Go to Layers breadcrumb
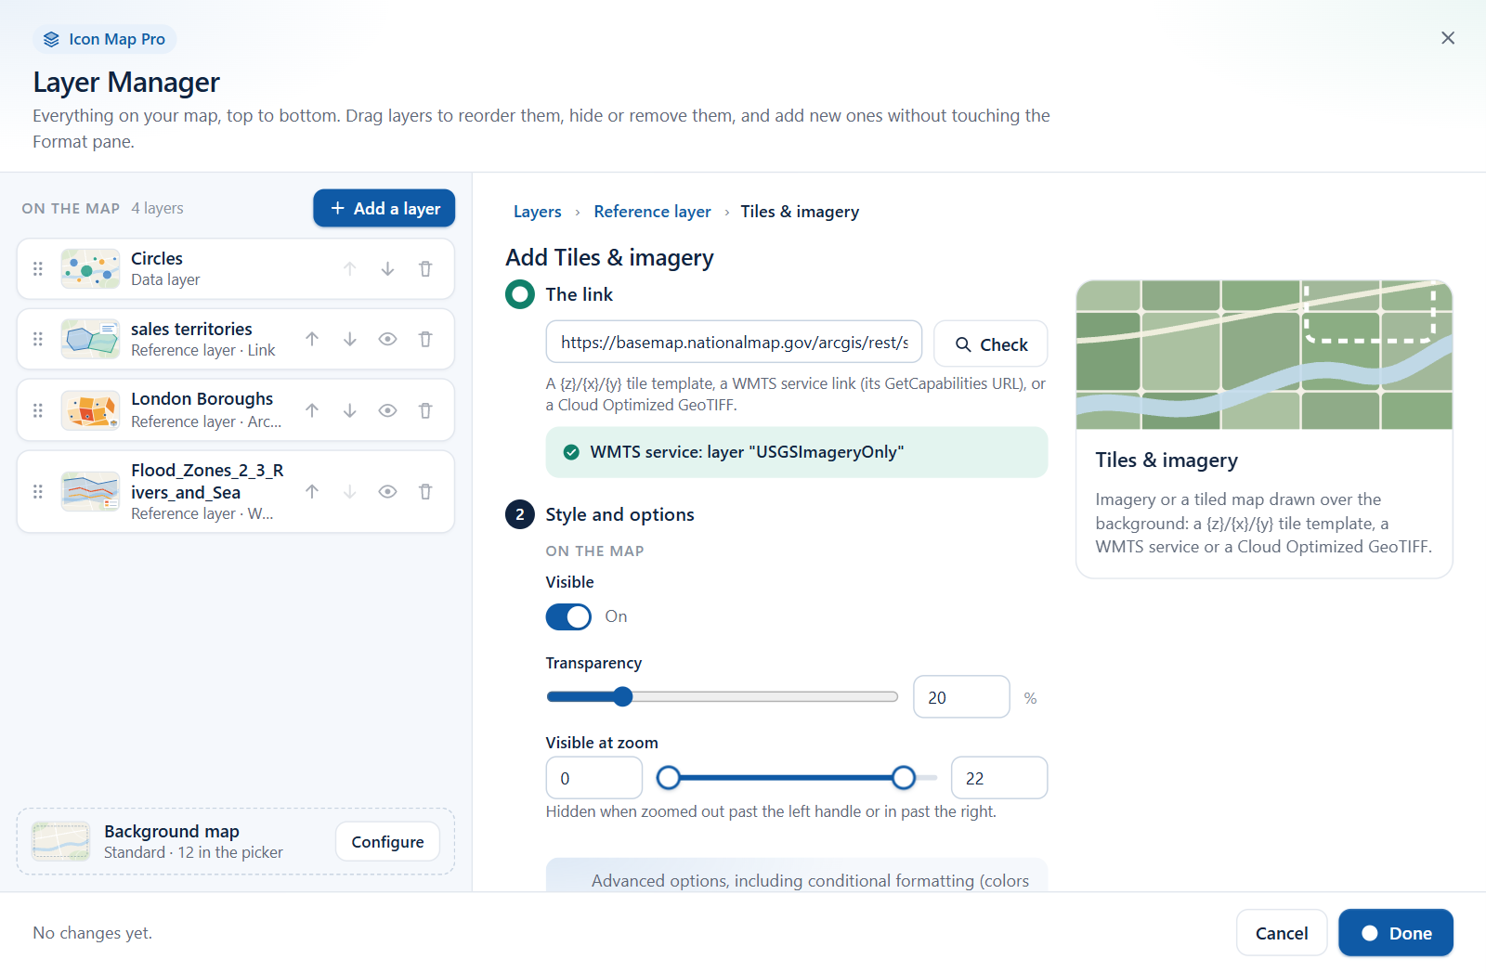1486x972 pixels. [x=538, y=212]
